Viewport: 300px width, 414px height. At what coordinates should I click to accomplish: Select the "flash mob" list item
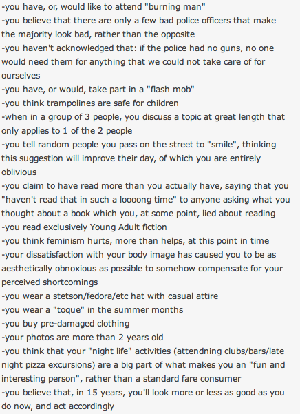[98, 90]
